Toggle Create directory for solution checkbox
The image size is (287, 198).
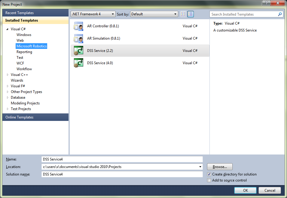coord(209,174)
